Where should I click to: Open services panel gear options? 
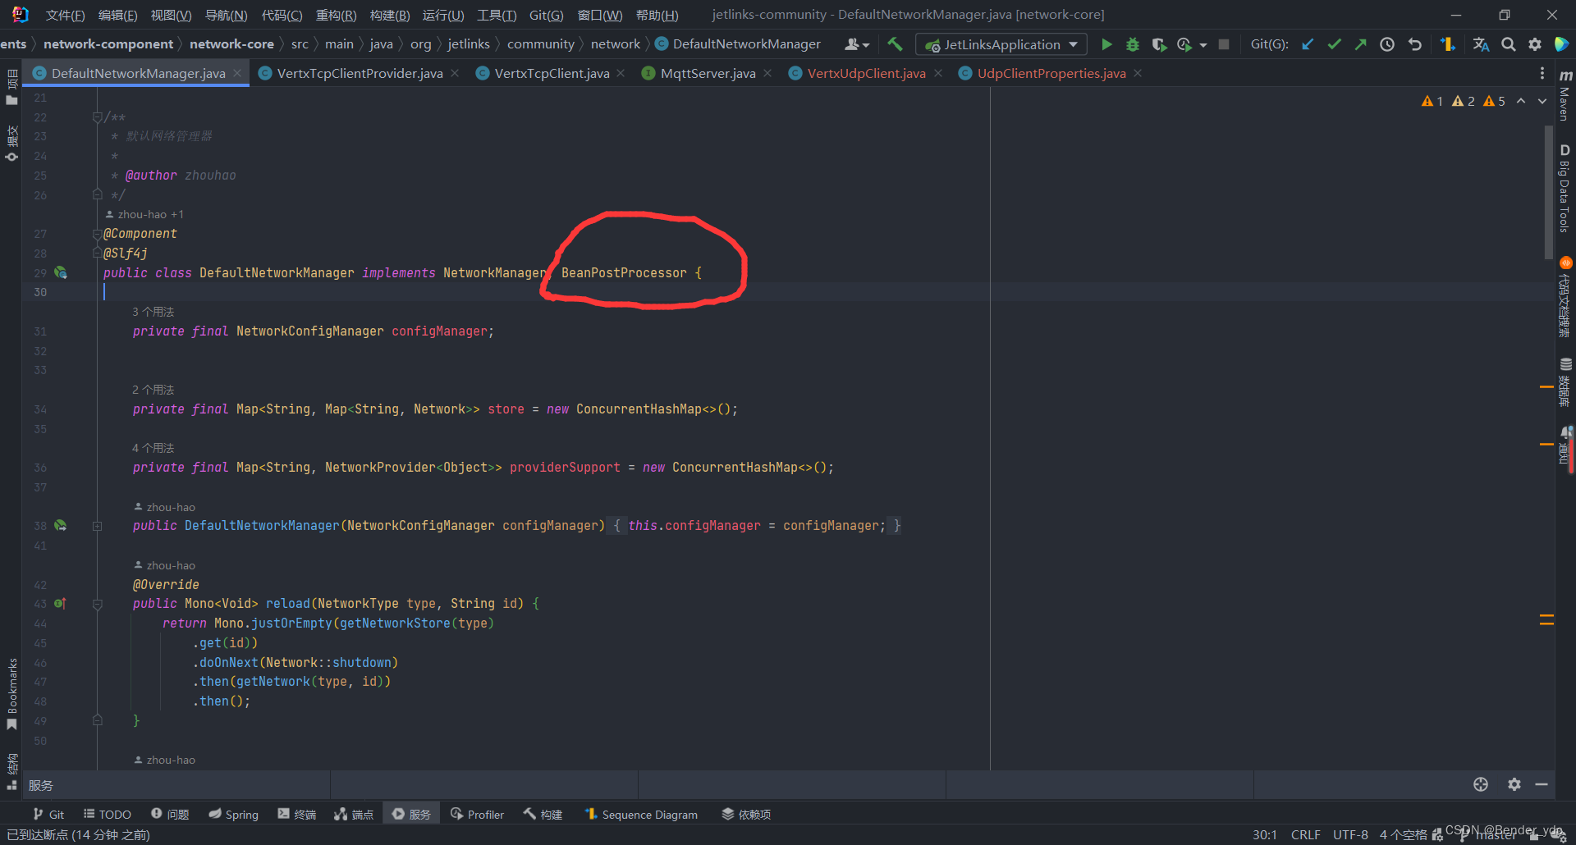coord(1514,785)
